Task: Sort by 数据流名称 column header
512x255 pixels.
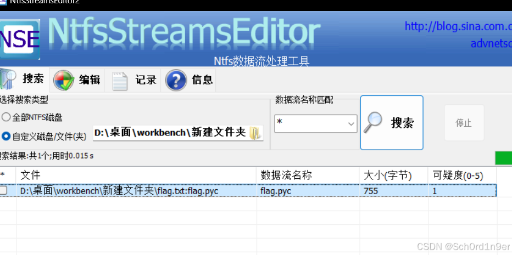Action: click(308, 175)
